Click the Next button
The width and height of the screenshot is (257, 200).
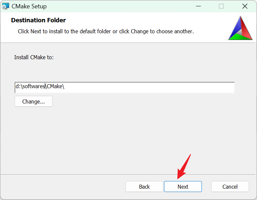(x=183, y=187)
